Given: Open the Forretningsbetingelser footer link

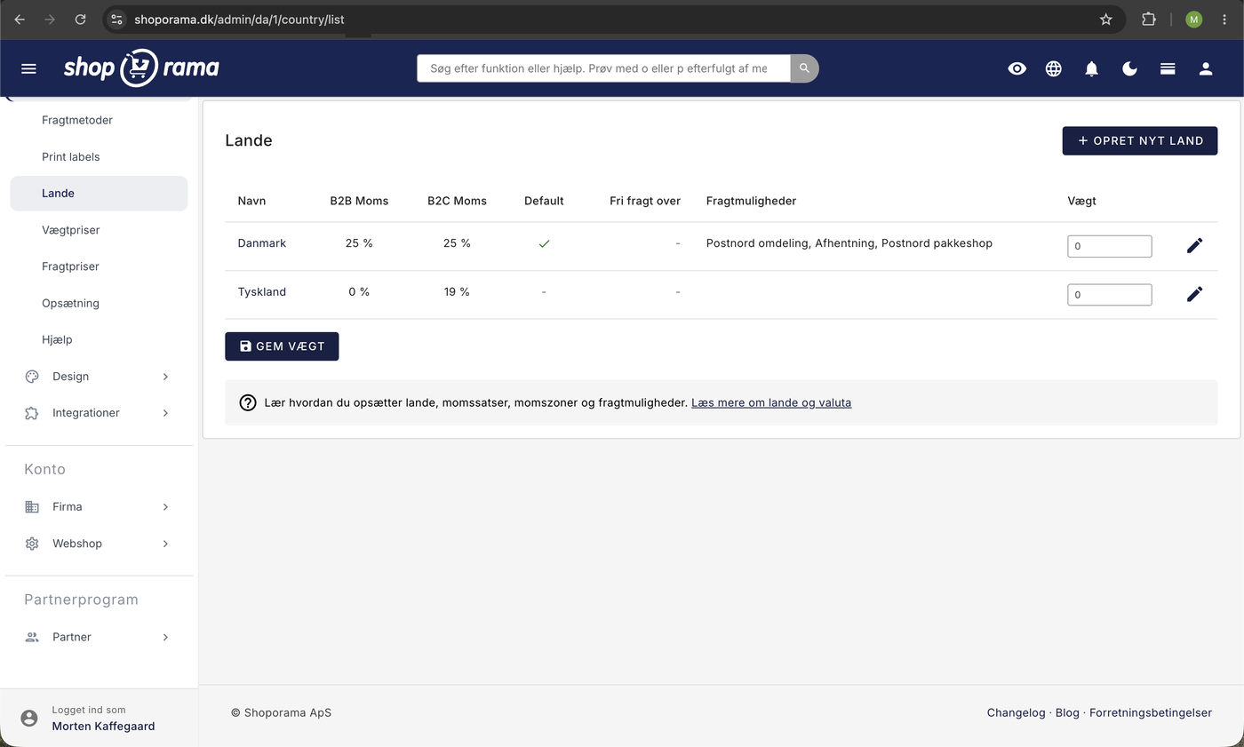Looking at the screenshot, I should pos(1151,712).
